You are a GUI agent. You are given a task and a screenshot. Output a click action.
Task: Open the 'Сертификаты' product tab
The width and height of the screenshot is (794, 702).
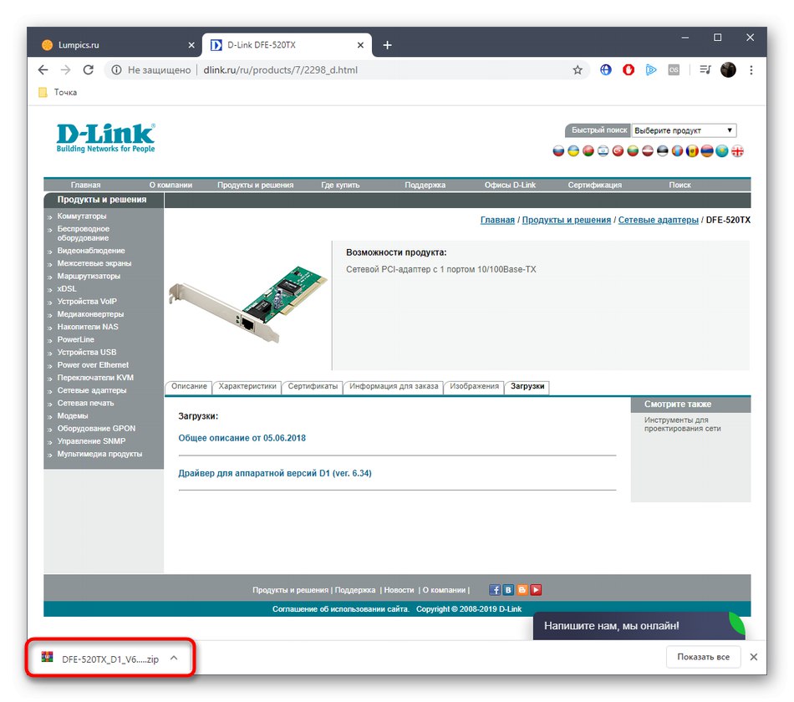(313, 386)
